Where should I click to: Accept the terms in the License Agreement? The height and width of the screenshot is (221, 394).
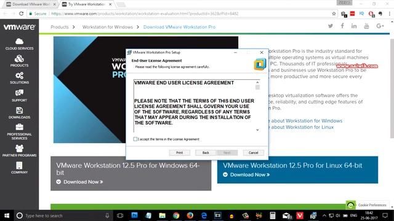[x=135, y=139]
